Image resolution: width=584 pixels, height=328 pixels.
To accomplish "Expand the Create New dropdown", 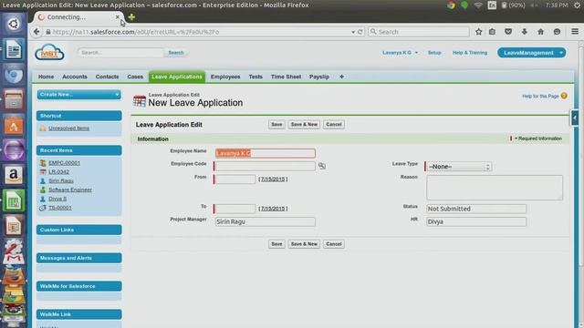I will click(x=79, y=95).
